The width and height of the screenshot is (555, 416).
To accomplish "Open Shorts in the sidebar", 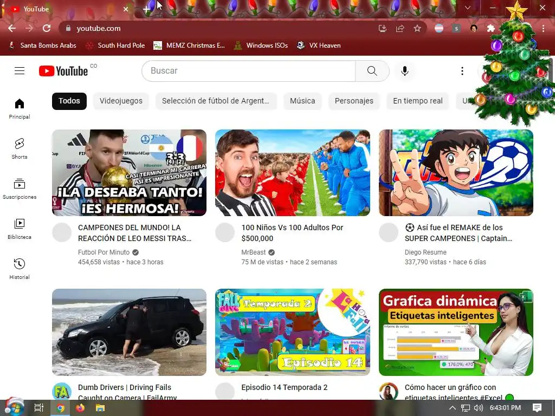I will click(20, 148).
